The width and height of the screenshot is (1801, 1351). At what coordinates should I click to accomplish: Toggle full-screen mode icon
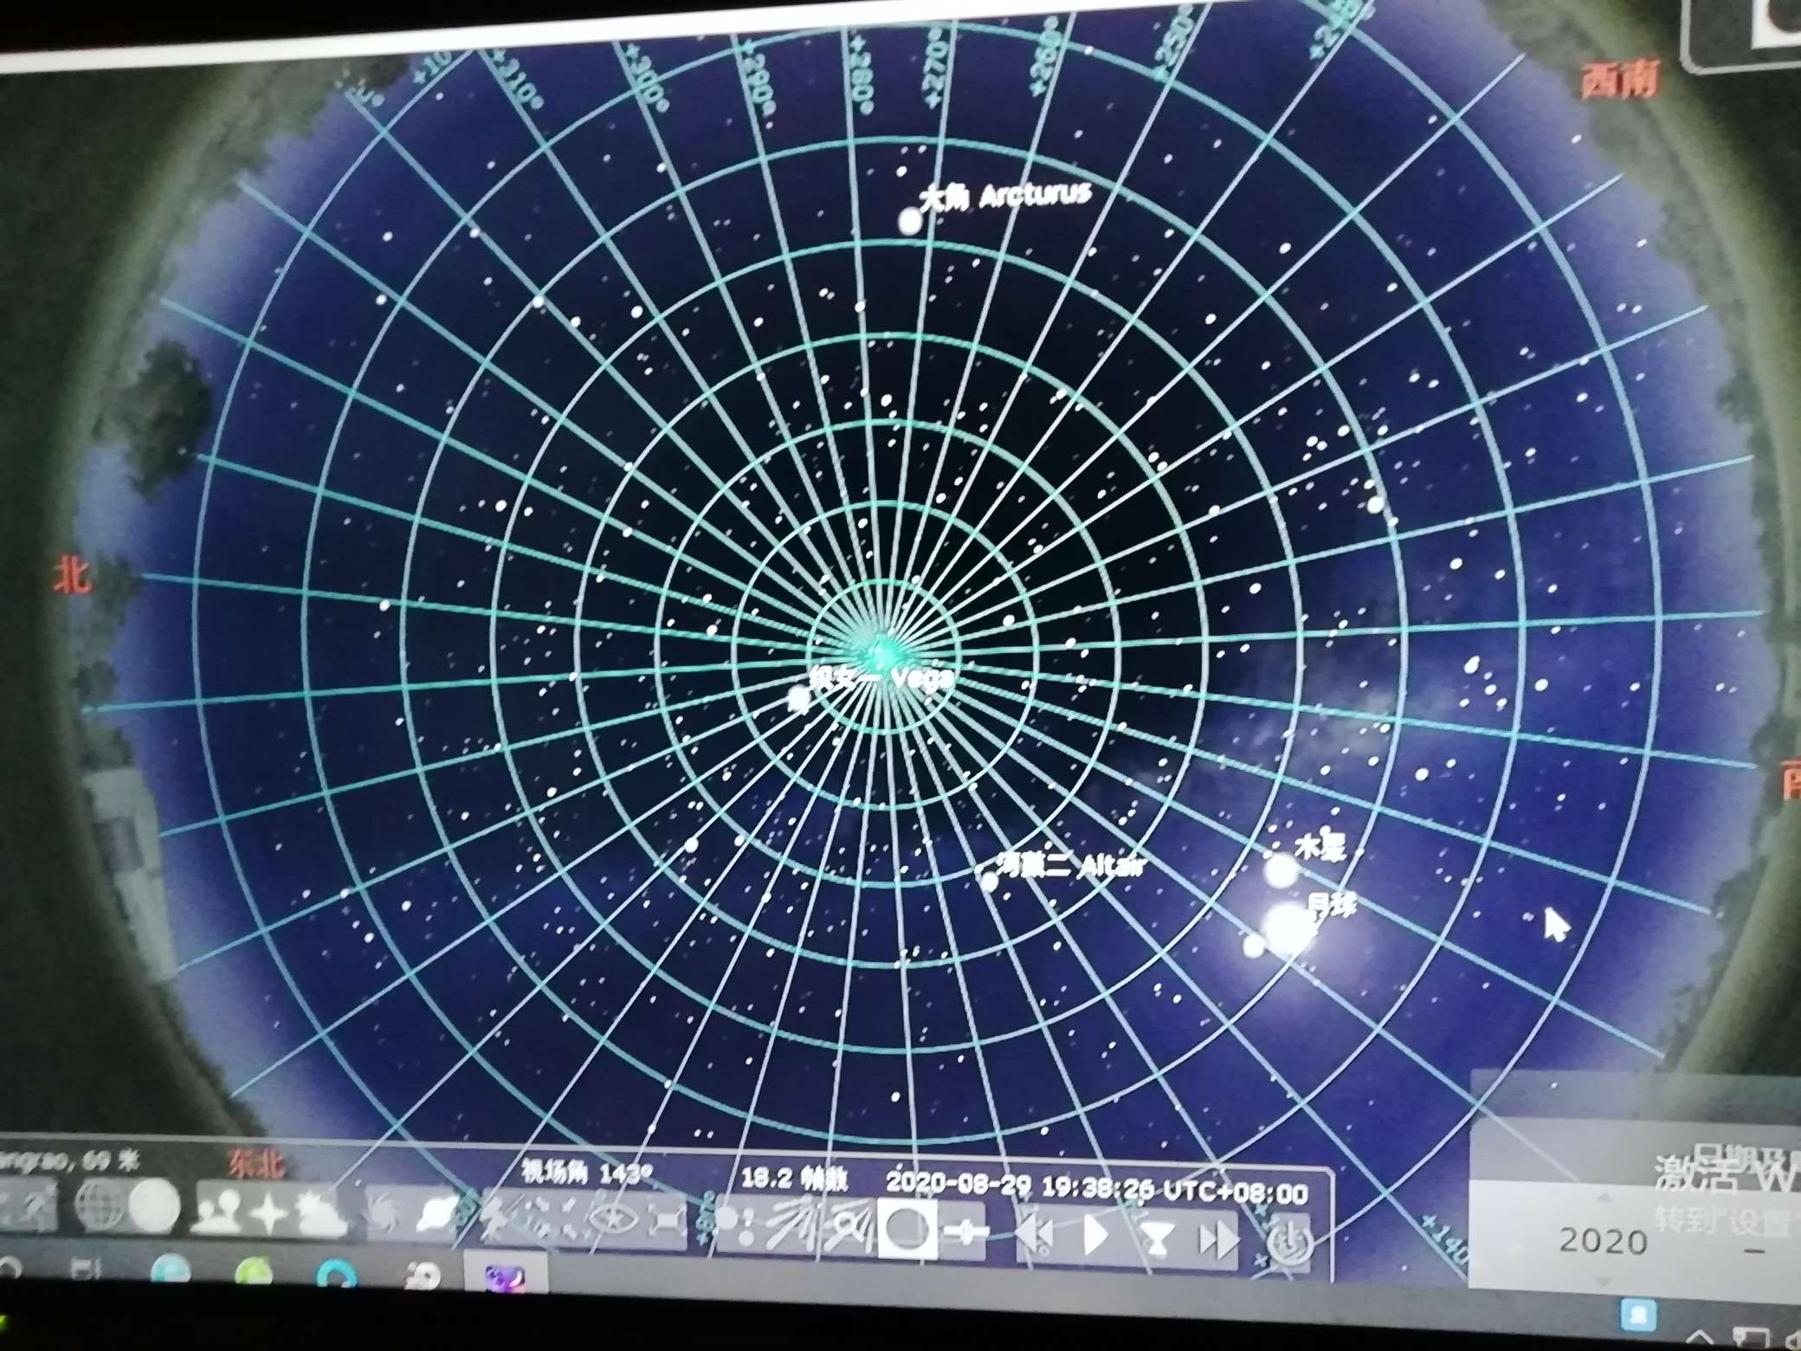(x=666, y=1221)
